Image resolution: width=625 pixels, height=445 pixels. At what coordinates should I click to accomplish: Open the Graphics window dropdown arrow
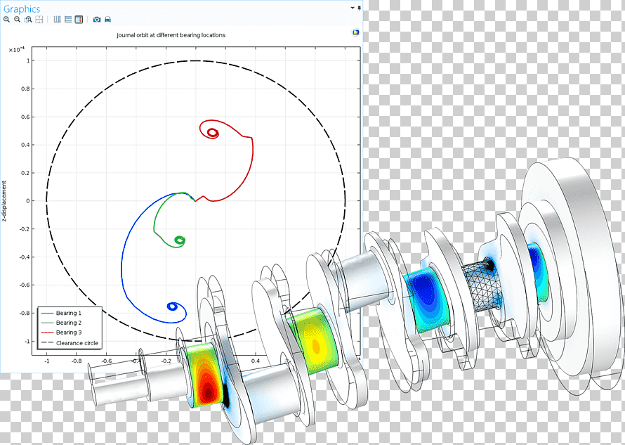pos(353,8)
